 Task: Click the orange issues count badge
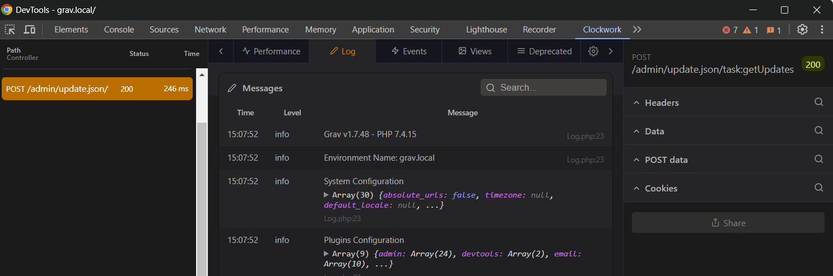[774, 30]
